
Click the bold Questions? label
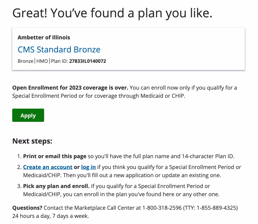click(x=27, y=207)
